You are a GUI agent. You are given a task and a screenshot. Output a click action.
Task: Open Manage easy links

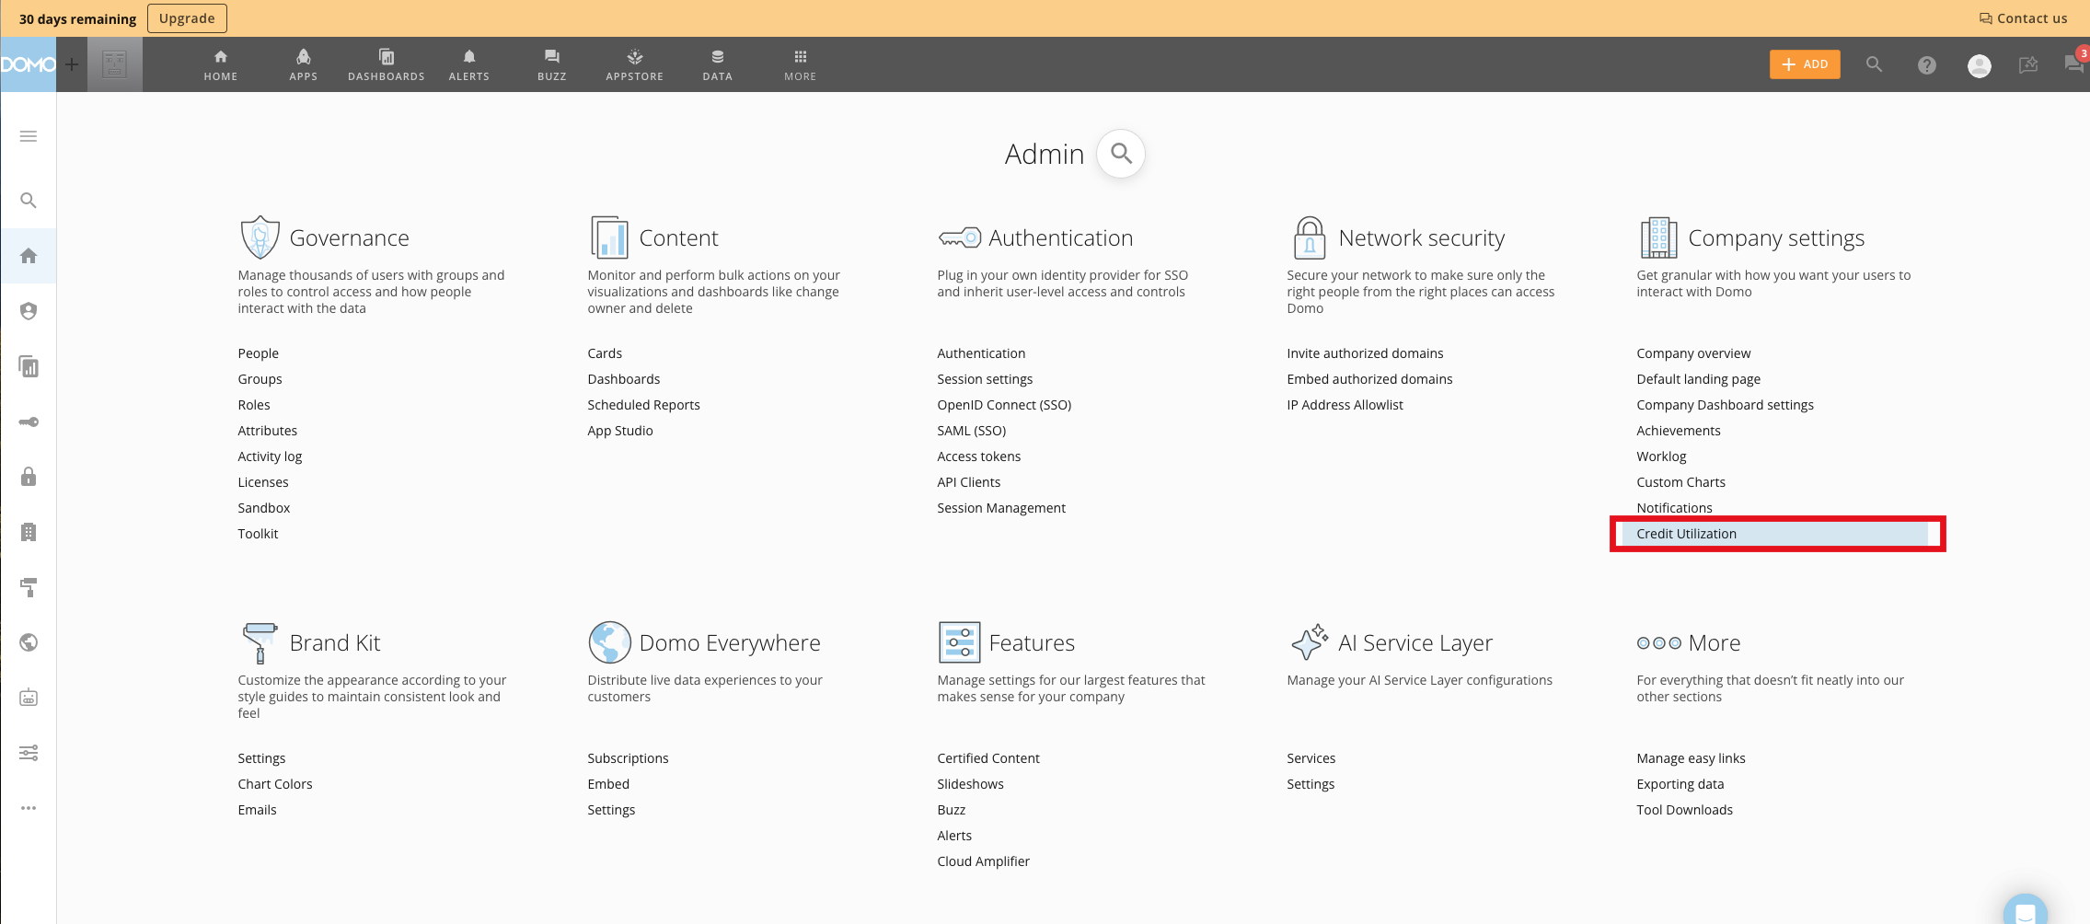pyautogui.click(x=1692, y=758)
